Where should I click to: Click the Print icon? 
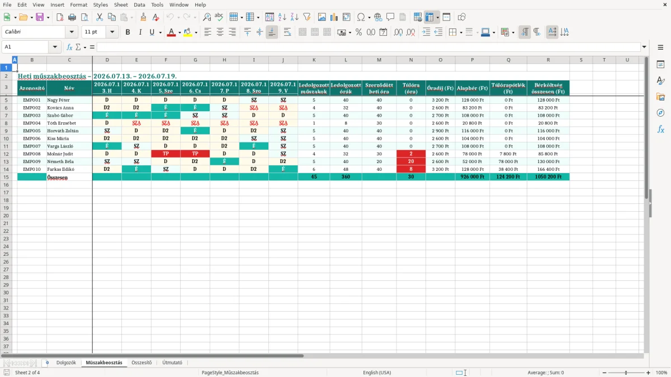pyautogui.click(x=72, y=17)
